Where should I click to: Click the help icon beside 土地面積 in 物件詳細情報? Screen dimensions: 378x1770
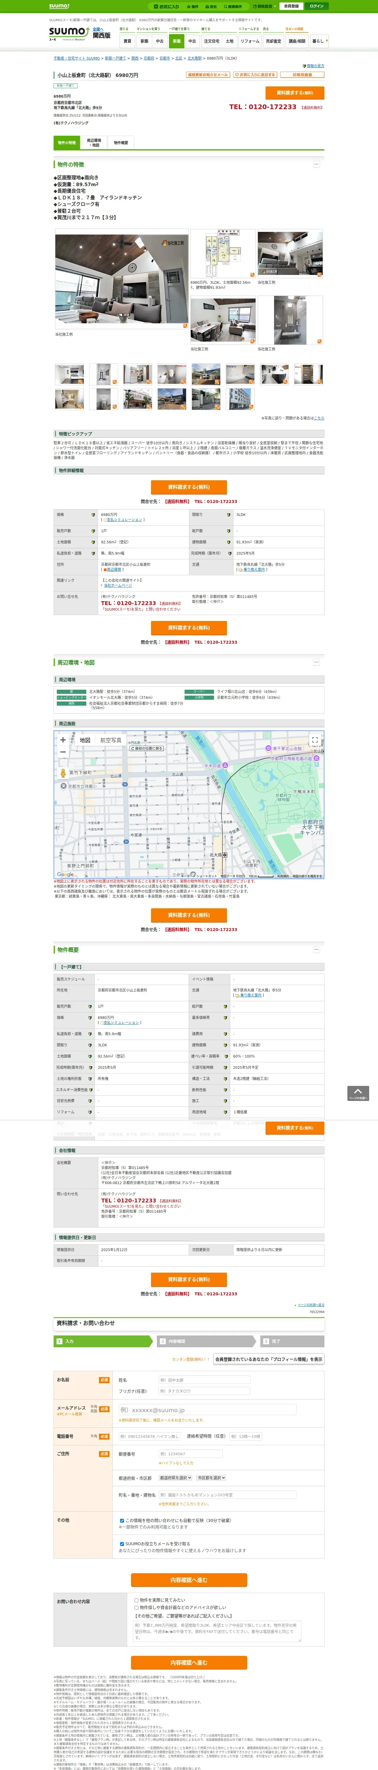tap(93, 542)
